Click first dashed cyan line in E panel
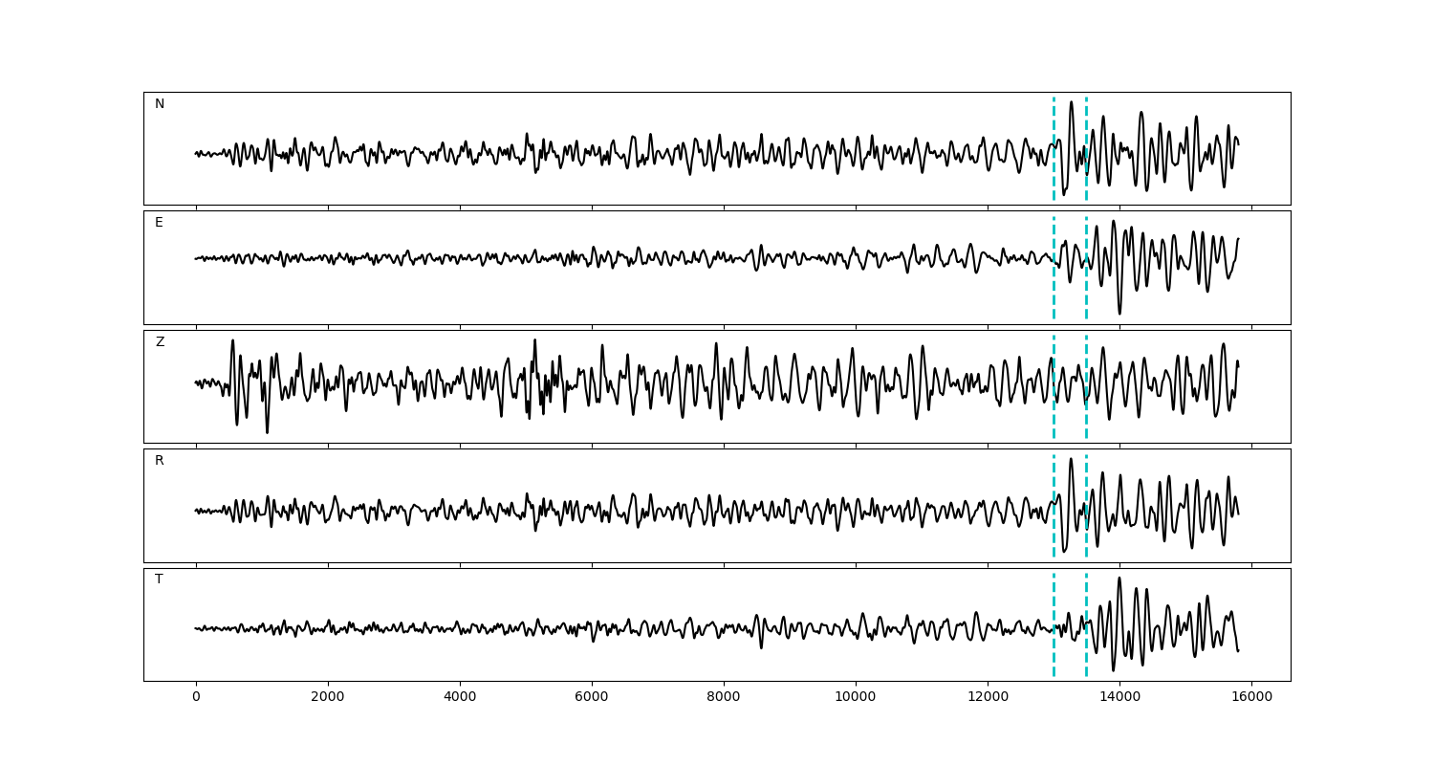The image size is (1434, 765). tap(1054, 287)
